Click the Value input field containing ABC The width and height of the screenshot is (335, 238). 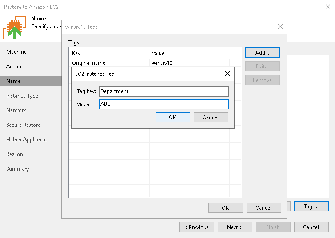(164, 104)
